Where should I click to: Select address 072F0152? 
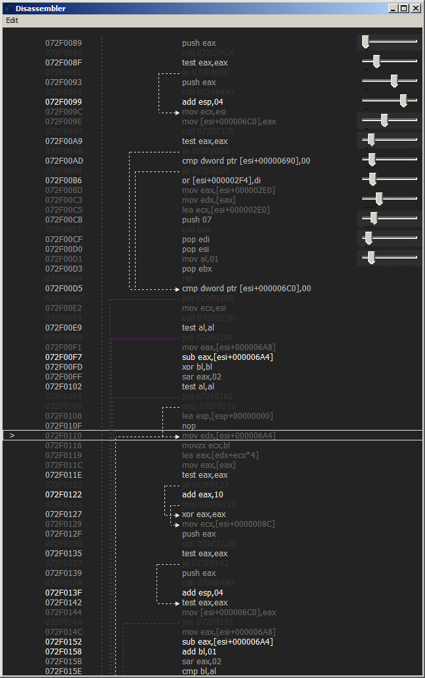tap(64, 641)
